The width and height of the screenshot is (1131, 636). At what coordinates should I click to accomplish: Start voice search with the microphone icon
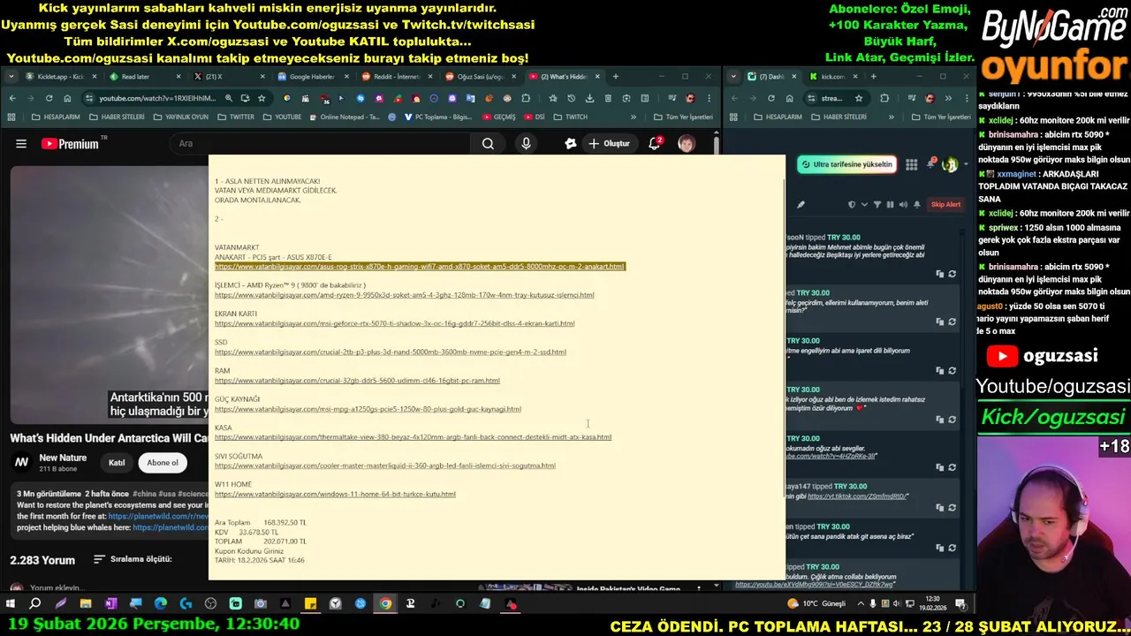click(x=526, y=144)
